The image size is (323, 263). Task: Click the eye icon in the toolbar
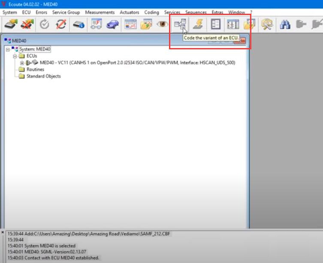point(162,24)
